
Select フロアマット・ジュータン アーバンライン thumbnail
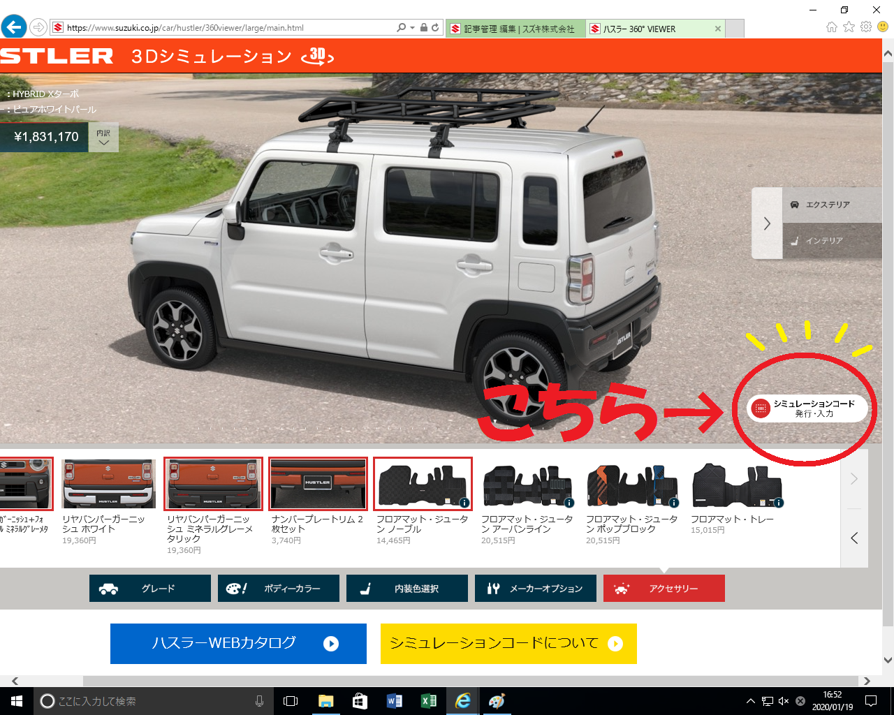pos(527,484)
